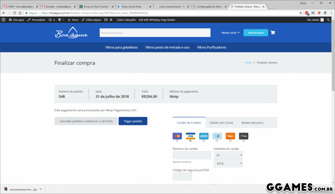Click the Número do cartão input field
Screen dimensions: 335x194
(x=192, y=155)
